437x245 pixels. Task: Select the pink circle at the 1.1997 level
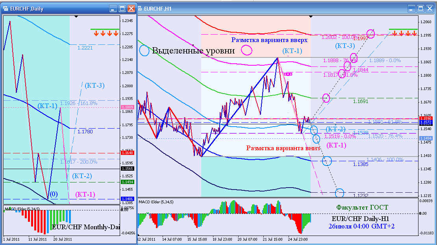pyautogui.click(x=370, y=34)
